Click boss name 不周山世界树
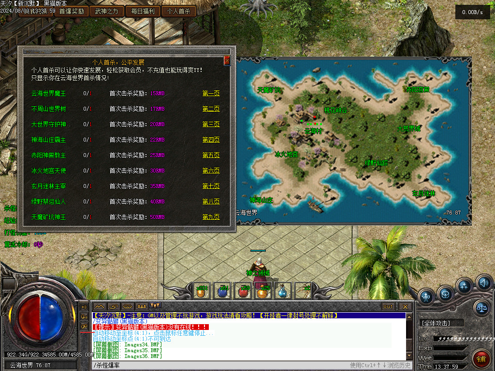This screenshot has height=371, width=495. 49,109
